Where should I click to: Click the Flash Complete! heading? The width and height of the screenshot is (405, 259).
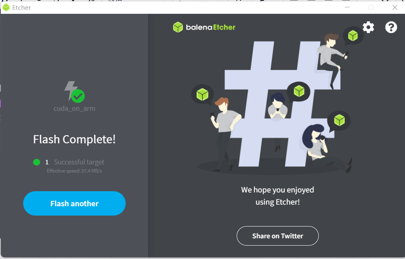pyautogui.click(x=74, y=139)
